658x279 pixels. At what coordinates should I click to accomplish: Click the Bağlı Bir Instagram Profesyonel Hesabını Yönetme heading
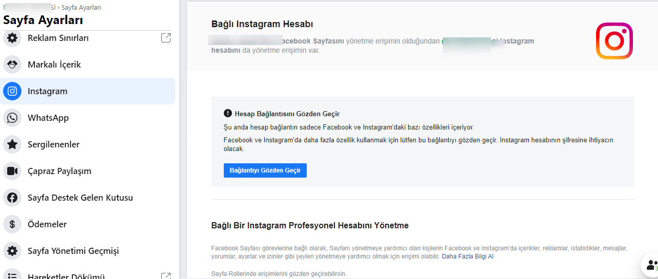(310, 225)
